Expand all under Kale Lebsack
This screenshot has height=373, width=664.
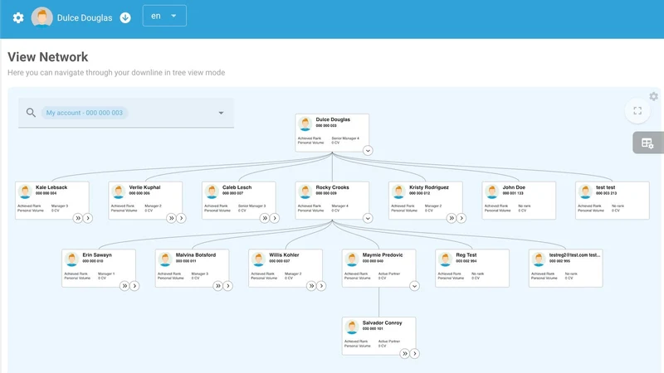pyautogui.click(x=77, y=218)
